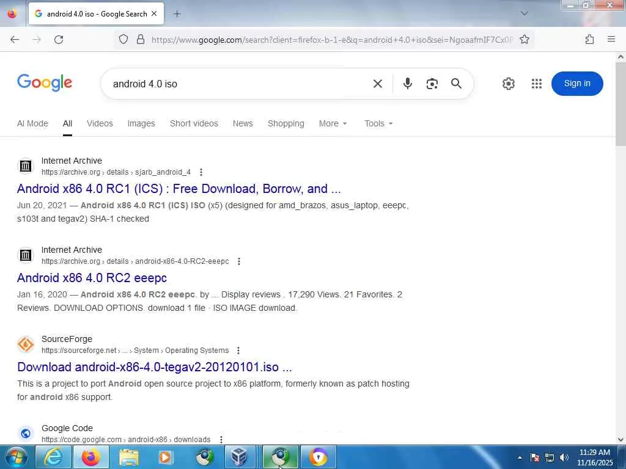The width and height of the screenshot is (626, 469).
Task: Open more options for Google Code result
Action: coord(221,440)
